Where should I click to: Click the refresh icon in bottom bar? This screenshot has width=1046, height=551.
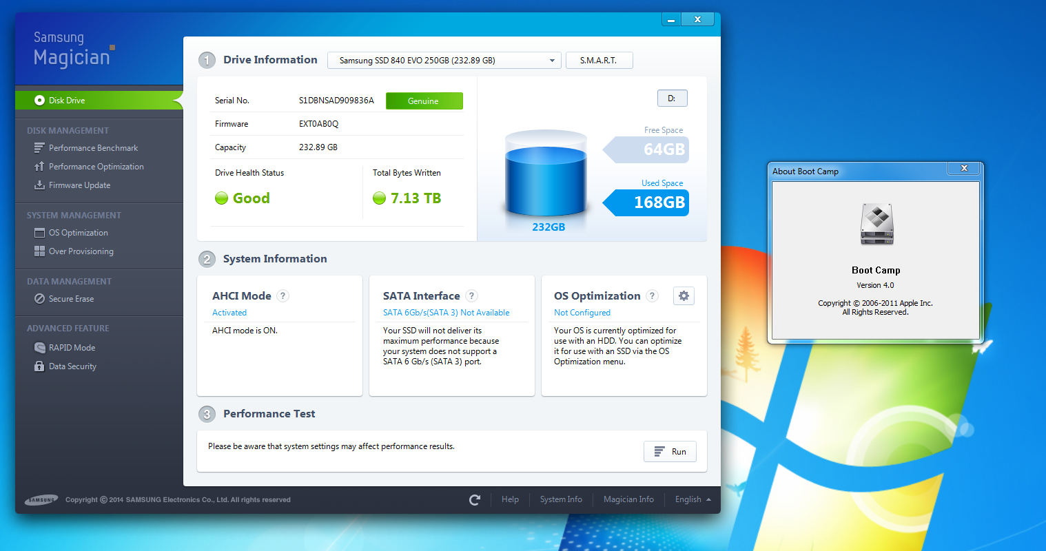pos(475,500)
